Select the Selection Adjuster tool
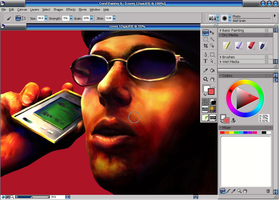The width and height of the screenshot is (279, 200). (212, 46)
